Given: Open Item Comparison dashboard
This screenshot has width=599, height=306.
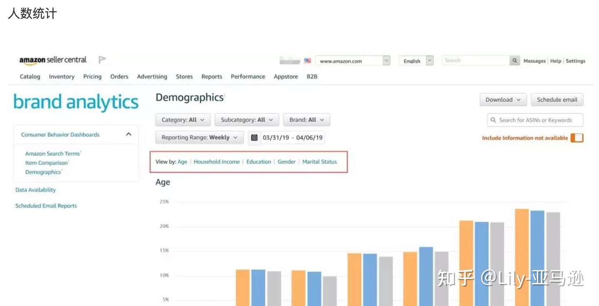Looking at the screenshot, I should [46, 163].
